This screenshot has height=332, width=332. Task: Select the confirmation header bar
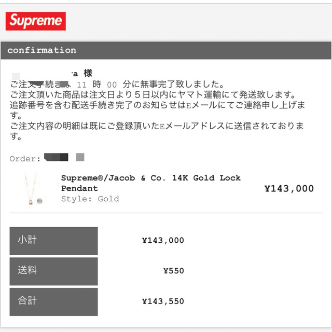pos(166,50)
